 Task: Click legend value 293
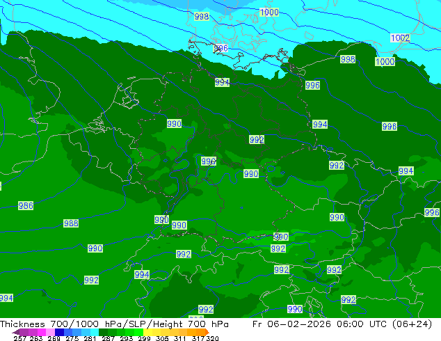127,338
